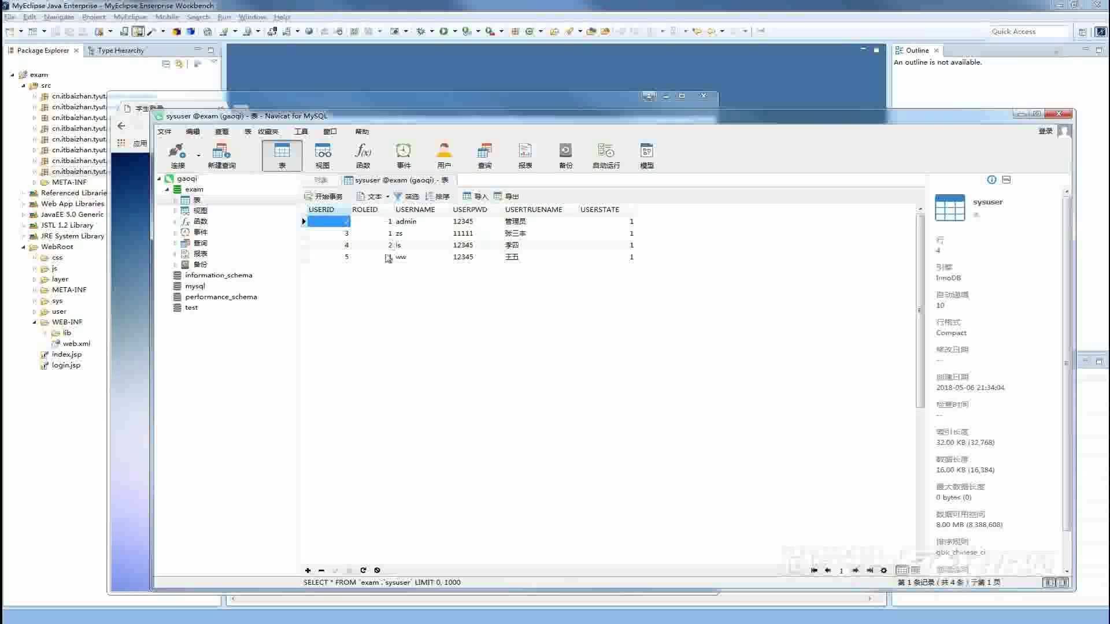Select the 表 tables toolbar button
Screen dimensions: 1110x624
point(282,155)
